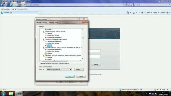Click the Bing search magnifier icon
The width and height of the screenshot is (171, 96).
click(167, 5)
